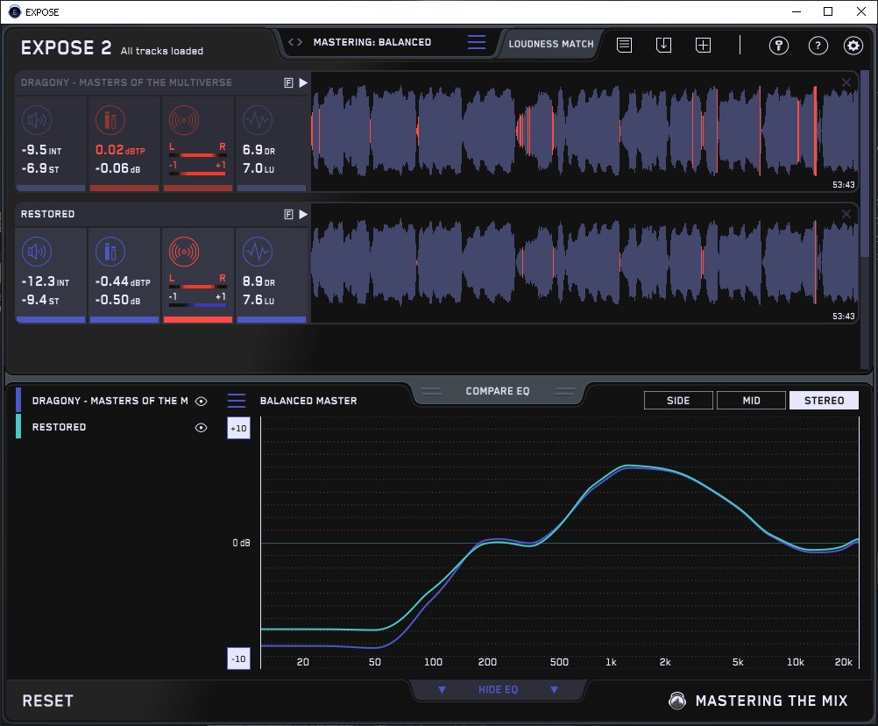Select dynamic range icon on Restored track

coord(258,252)
